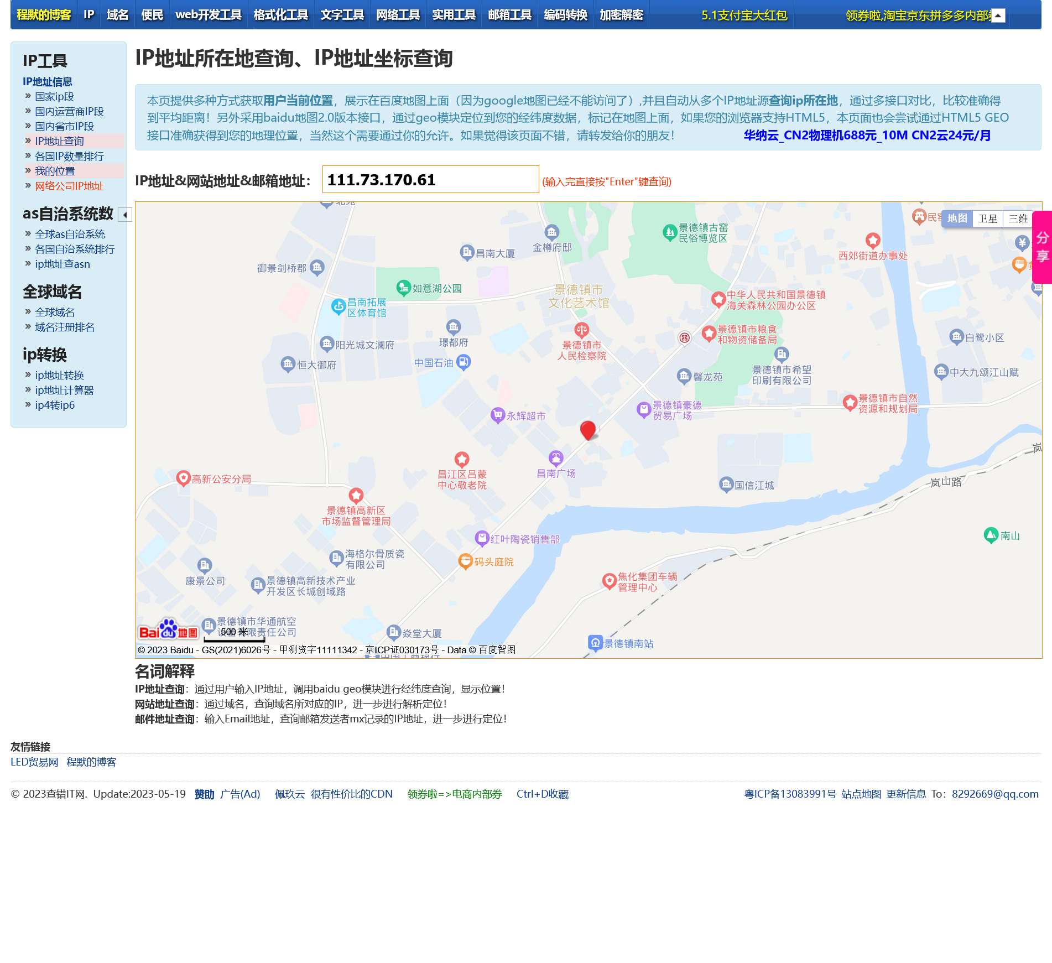1052x963 pixels.
Task: Click the pink 分享 share tab
Action: [x=1042, y=247]
